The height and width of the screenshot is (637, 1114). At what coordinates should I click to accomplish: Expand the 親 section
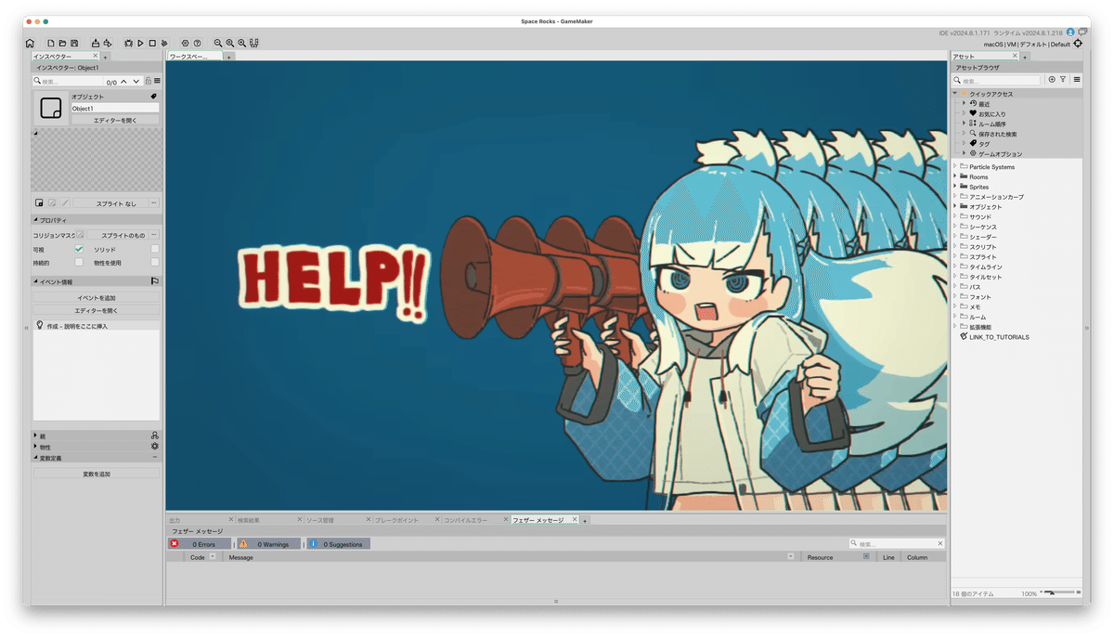[35, 435]
